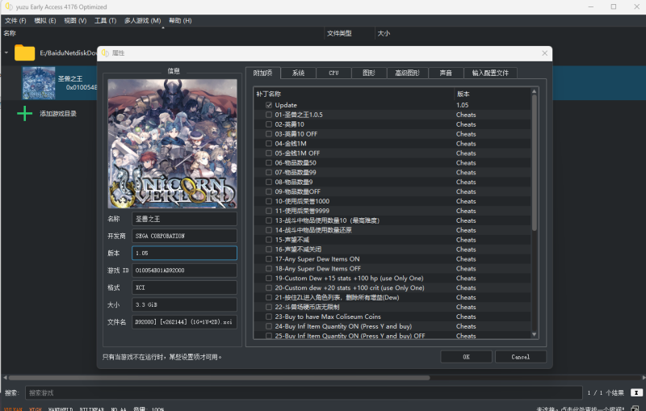Click the 大小 field showing 3.3 GiB
The width and height of the screenshot is (646, 411).
point(184,304)
